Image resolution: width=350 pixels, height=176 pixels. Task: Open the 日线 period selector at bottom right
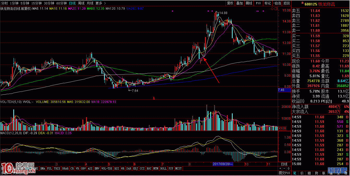(284, 164)
